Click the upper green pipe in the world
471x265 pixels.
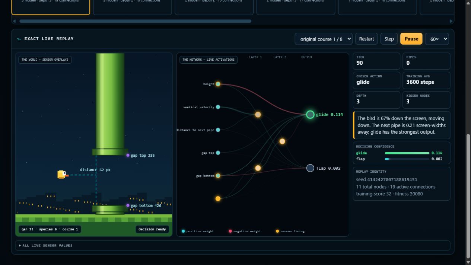pyautogui.click(x=110, y=103)
